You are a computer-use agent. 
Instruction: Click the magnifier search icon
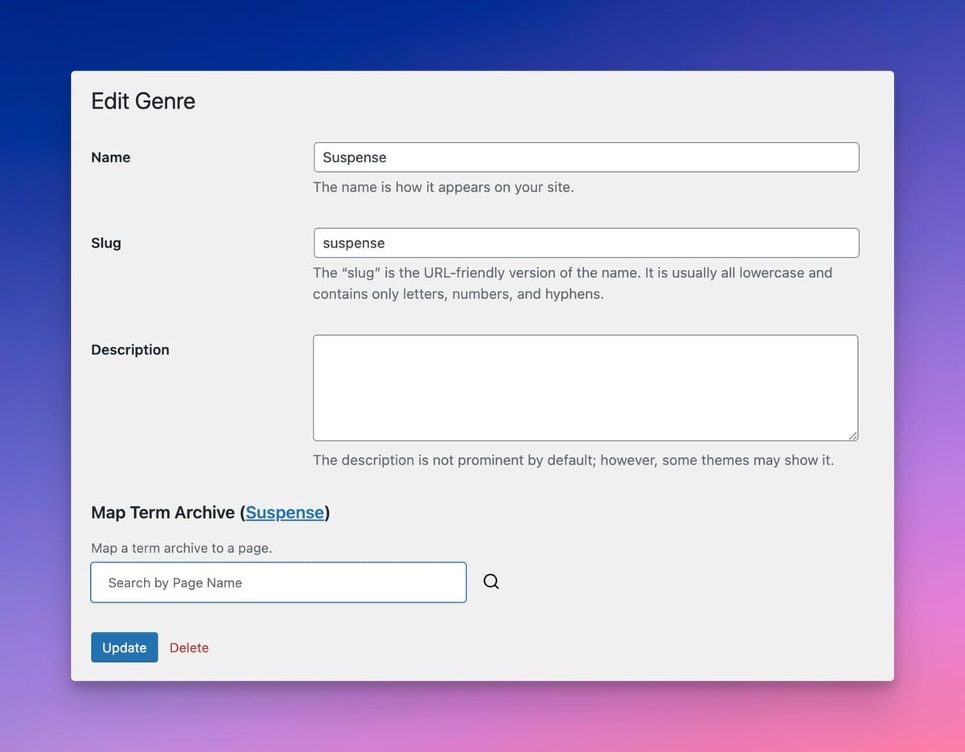click(491, 582)
